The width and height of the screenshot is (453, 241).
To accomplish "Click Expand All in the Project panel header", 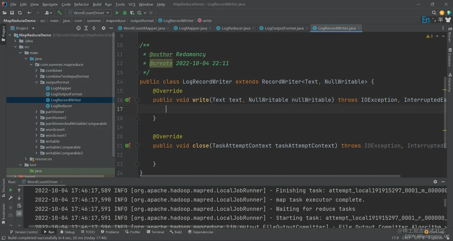I will pos(86,28).
